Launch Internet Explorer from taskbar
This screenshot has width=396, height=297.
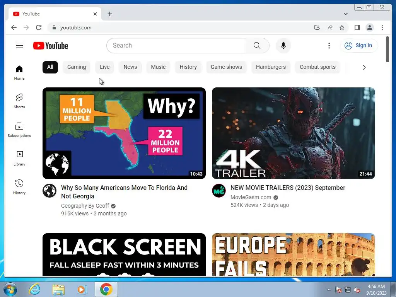[x=34, y=289]
